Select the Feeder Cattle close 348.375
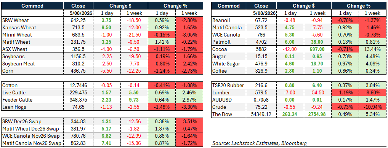388x148 pixels. pos(78,100)
